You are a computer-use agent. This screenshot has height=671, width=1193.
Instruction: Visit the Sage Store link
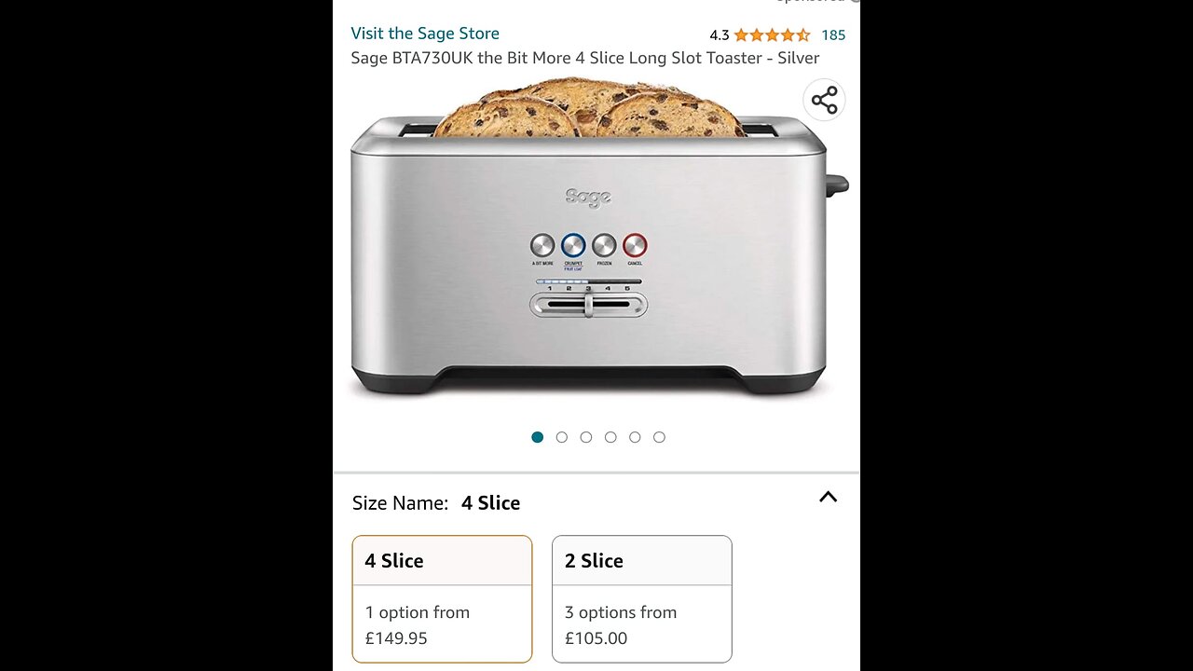coord(425,34)
